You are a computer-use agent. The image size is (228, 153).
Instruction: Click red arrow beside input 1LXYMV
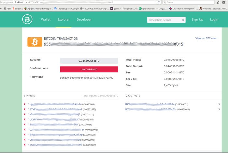click(25, 119)
